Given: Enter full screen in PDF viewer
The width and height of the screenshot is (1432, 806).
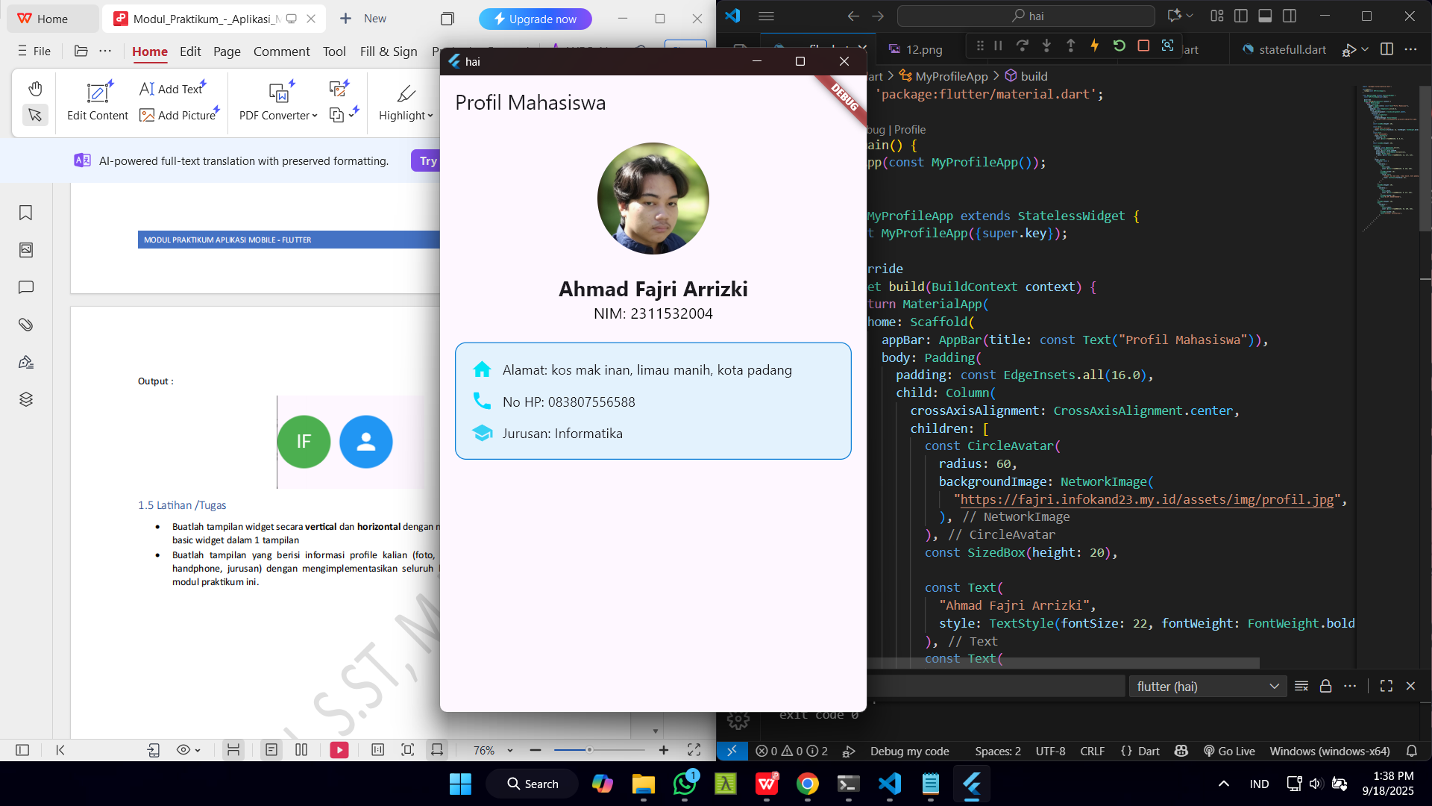Looking at the screenshot, I should 694,750.
